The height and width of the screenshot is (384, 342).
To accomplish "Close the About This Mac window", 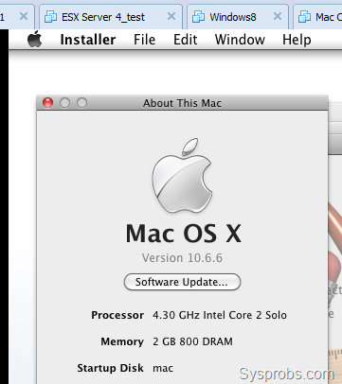I will click(47, 103).
